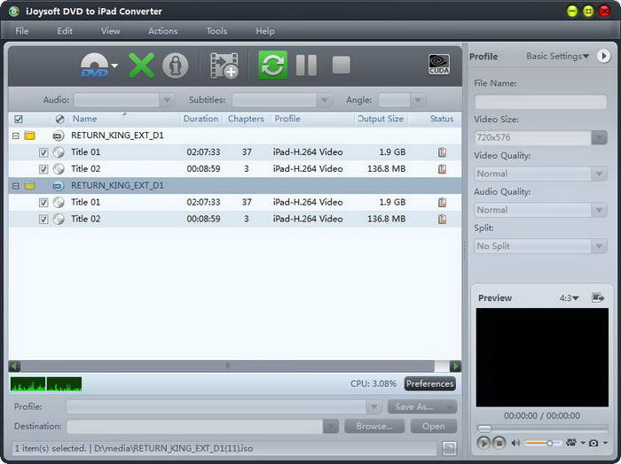The image size is (621, 464).
Task: Open the Help menu
Action: [265, 31]
